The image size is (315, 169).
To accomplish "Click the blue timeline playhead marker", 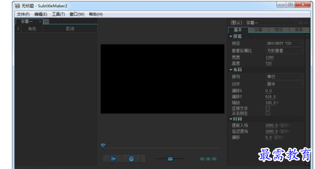I will (103, 145).
